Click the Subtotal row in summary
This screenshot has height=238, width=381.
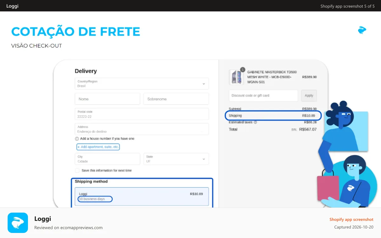[272, 109]
